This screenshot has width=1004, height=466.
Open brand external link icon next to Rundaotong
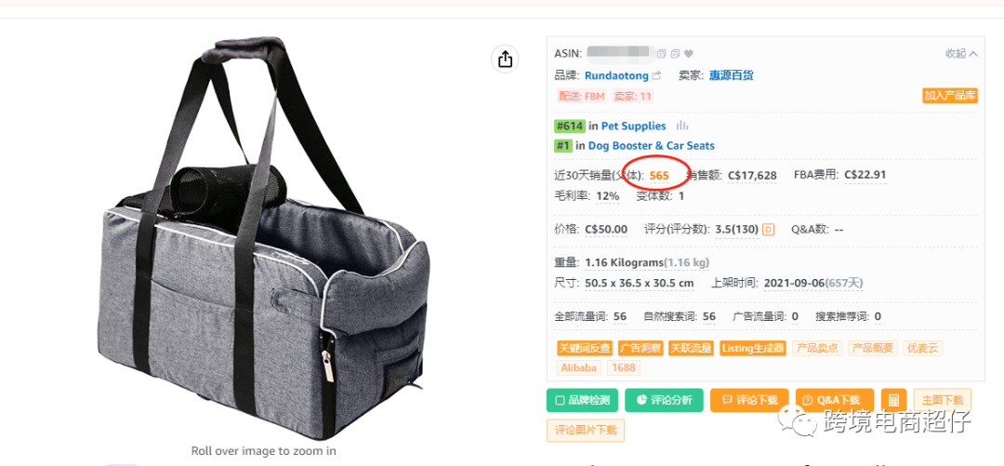click(656, 75)
